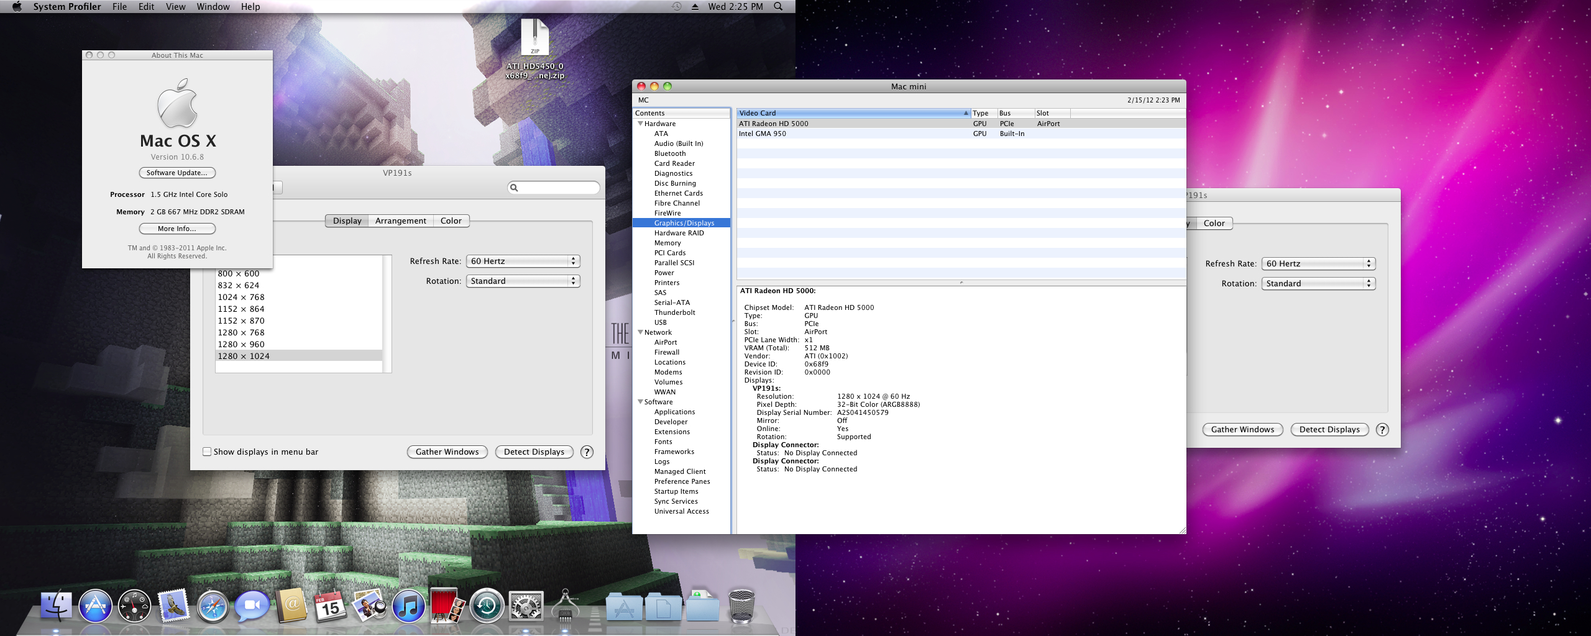Select the ATI_HD5450 zip file on desktop
Image resolution: width=1591 pixels, height=636 pixels.
[534, 50]
